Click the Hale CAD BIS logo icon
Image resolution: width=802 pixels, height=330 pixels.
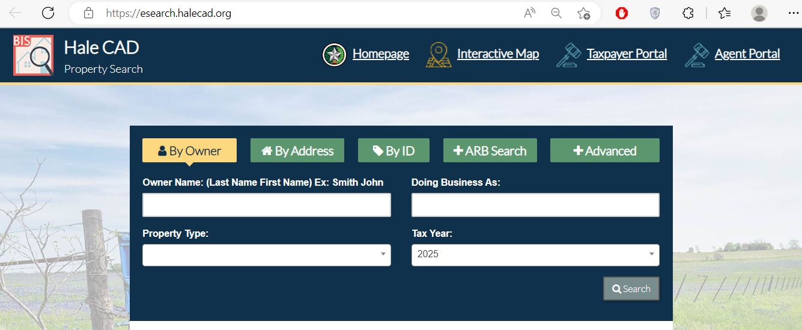coord(33,55)
